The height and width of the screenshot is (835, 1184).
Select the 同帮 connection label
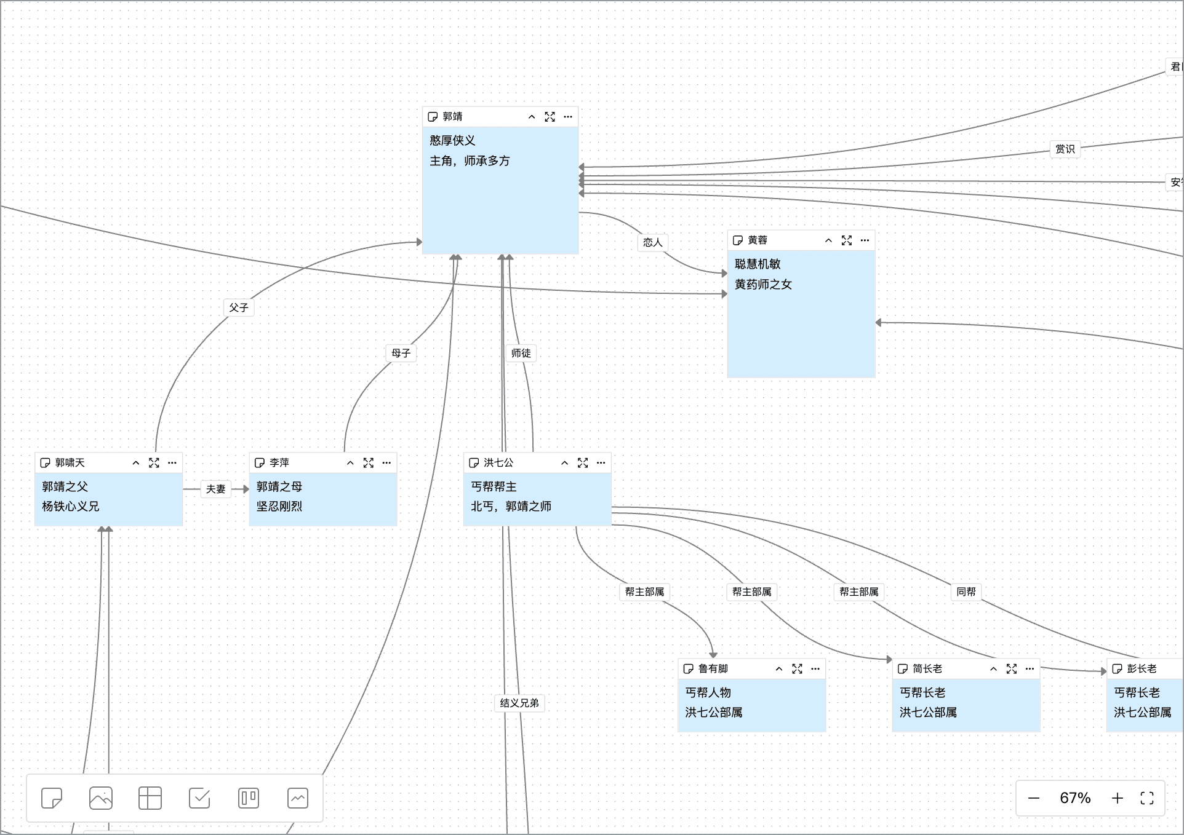coord(966,592)
